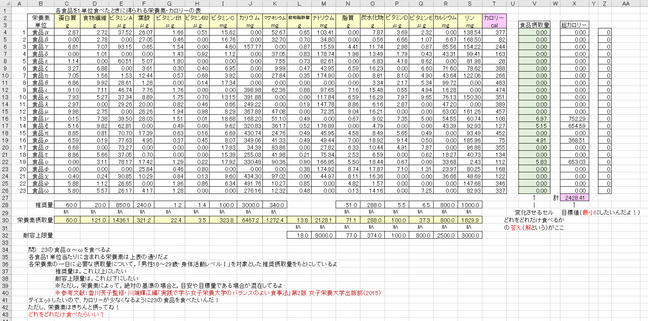This screenshot has width=648, height=321.
Task: Select the cell showing 654.59
Action: pos(574,126)
